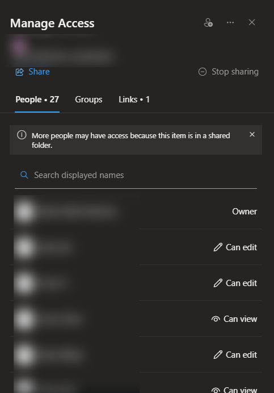
Task: Click the magnifier search icon
Action: pos(24,175)
